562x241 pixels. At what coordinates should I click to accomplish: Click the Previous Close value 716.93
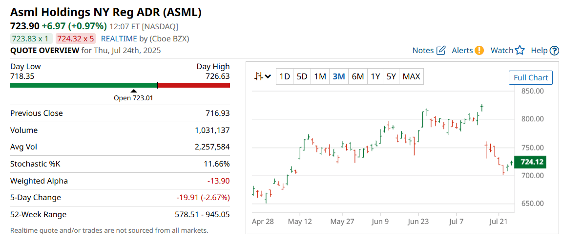point(217,113)
